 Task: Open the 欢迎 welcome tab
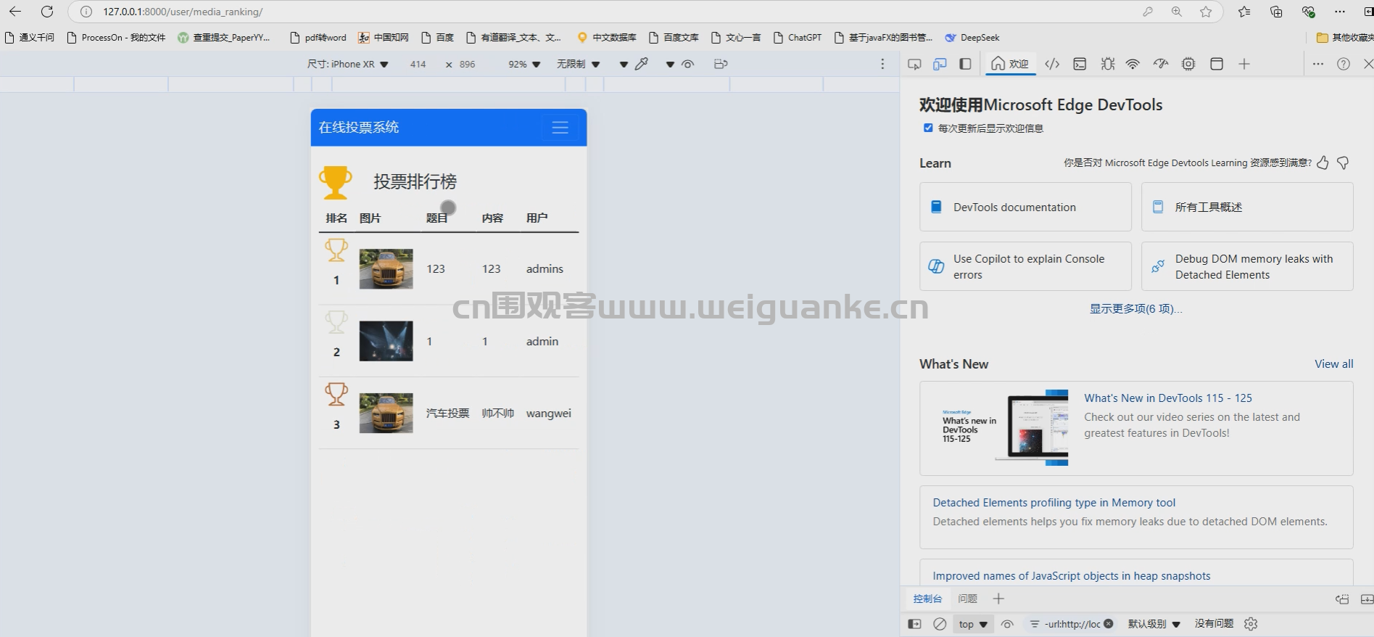1010,64
